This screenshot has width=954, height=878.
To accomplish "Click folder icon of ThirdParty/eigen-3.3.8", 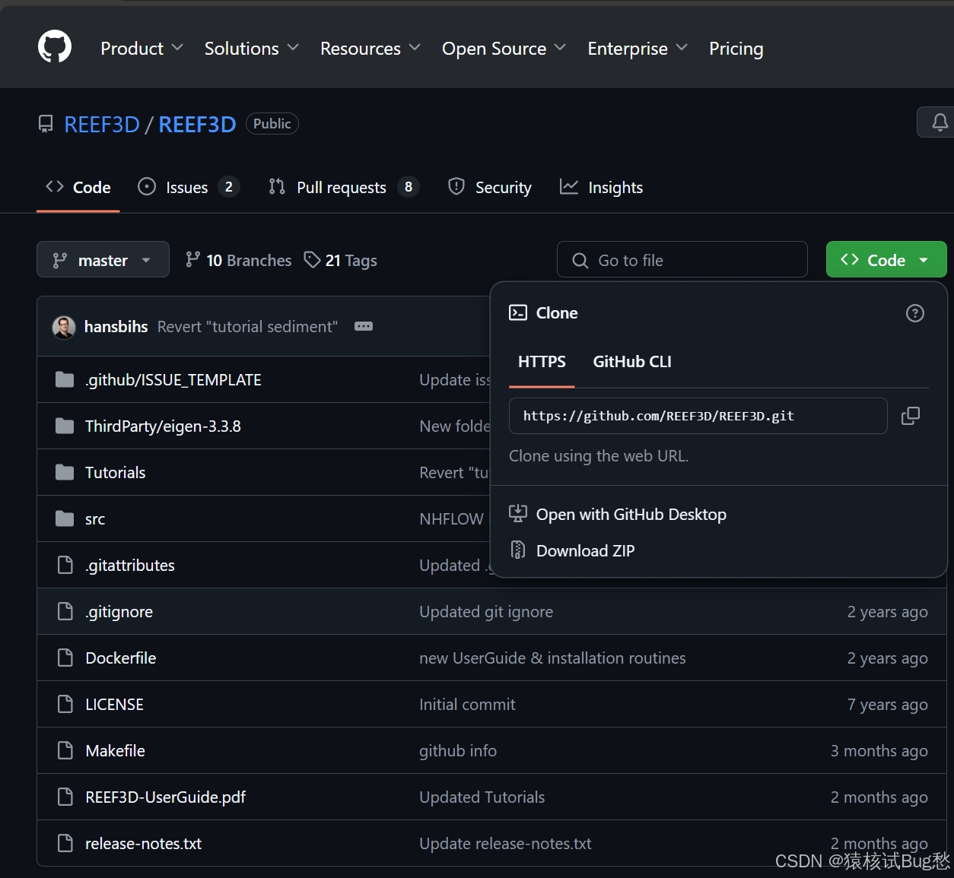I will click(65, 426).
